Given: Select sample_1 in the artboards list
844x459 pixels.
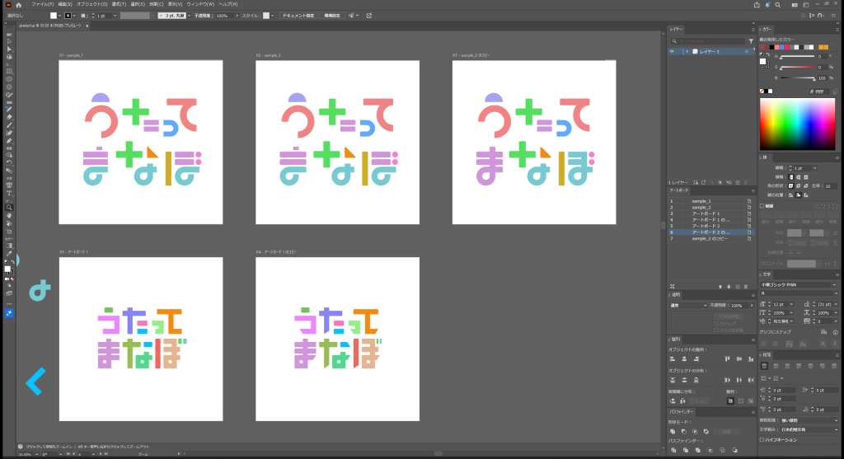Looking at the screenshot, I should [x=701, y=201].
